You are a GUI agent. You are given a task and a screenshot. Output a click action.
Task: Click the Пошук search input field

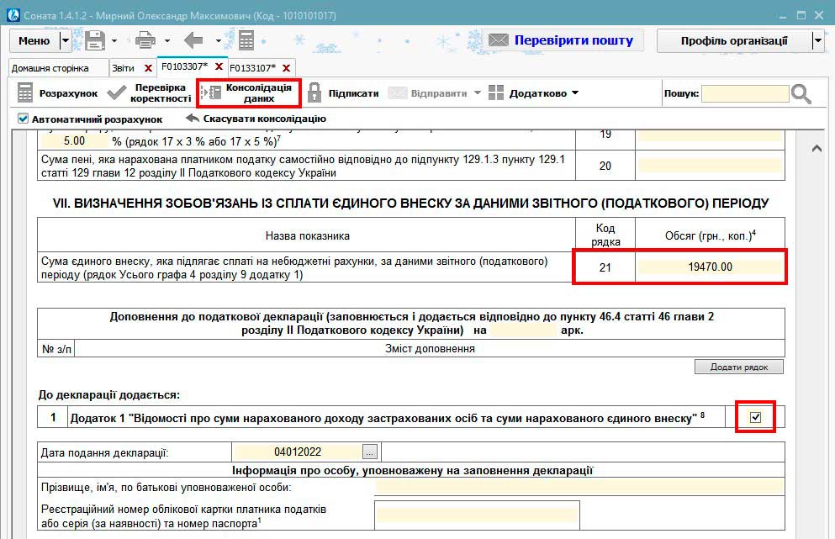click(x=744, y=93)
